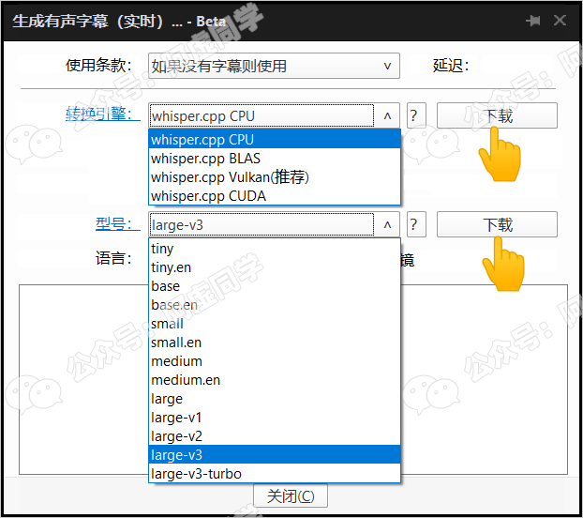Collapse the conversion engine combo box
Viewport: 583px width, 518px height.
(x=387, y=115)
